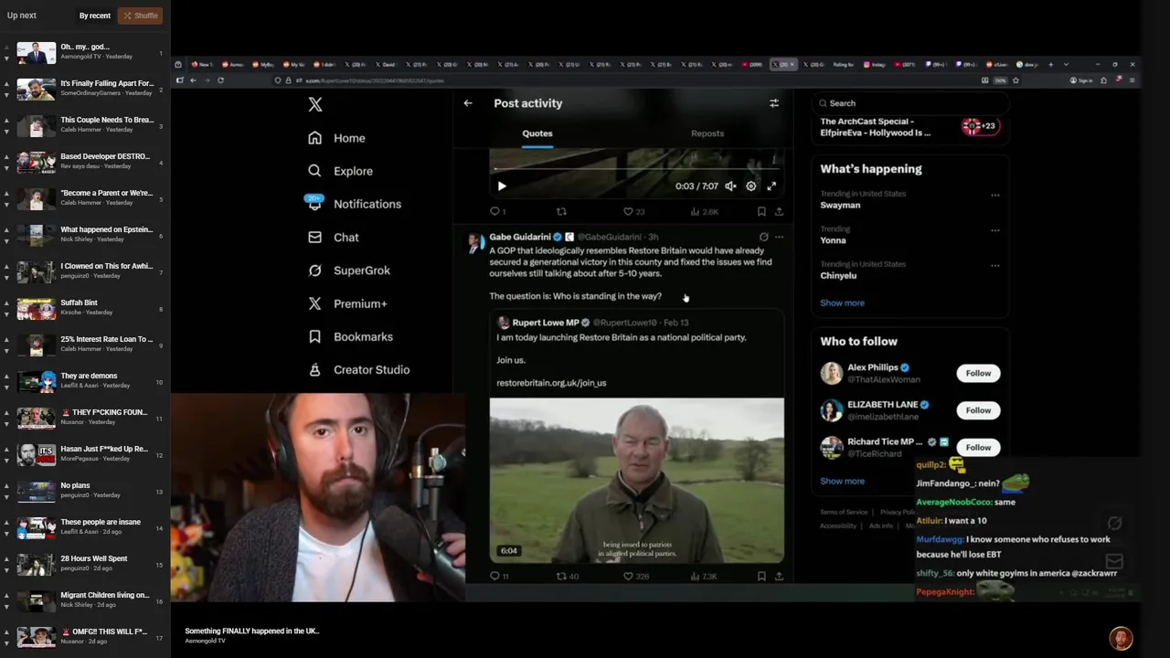Open the Creator Studio icon
The height and width of the screenshot is (658, 1170).
pyautogui.click(x=314, y=369)
